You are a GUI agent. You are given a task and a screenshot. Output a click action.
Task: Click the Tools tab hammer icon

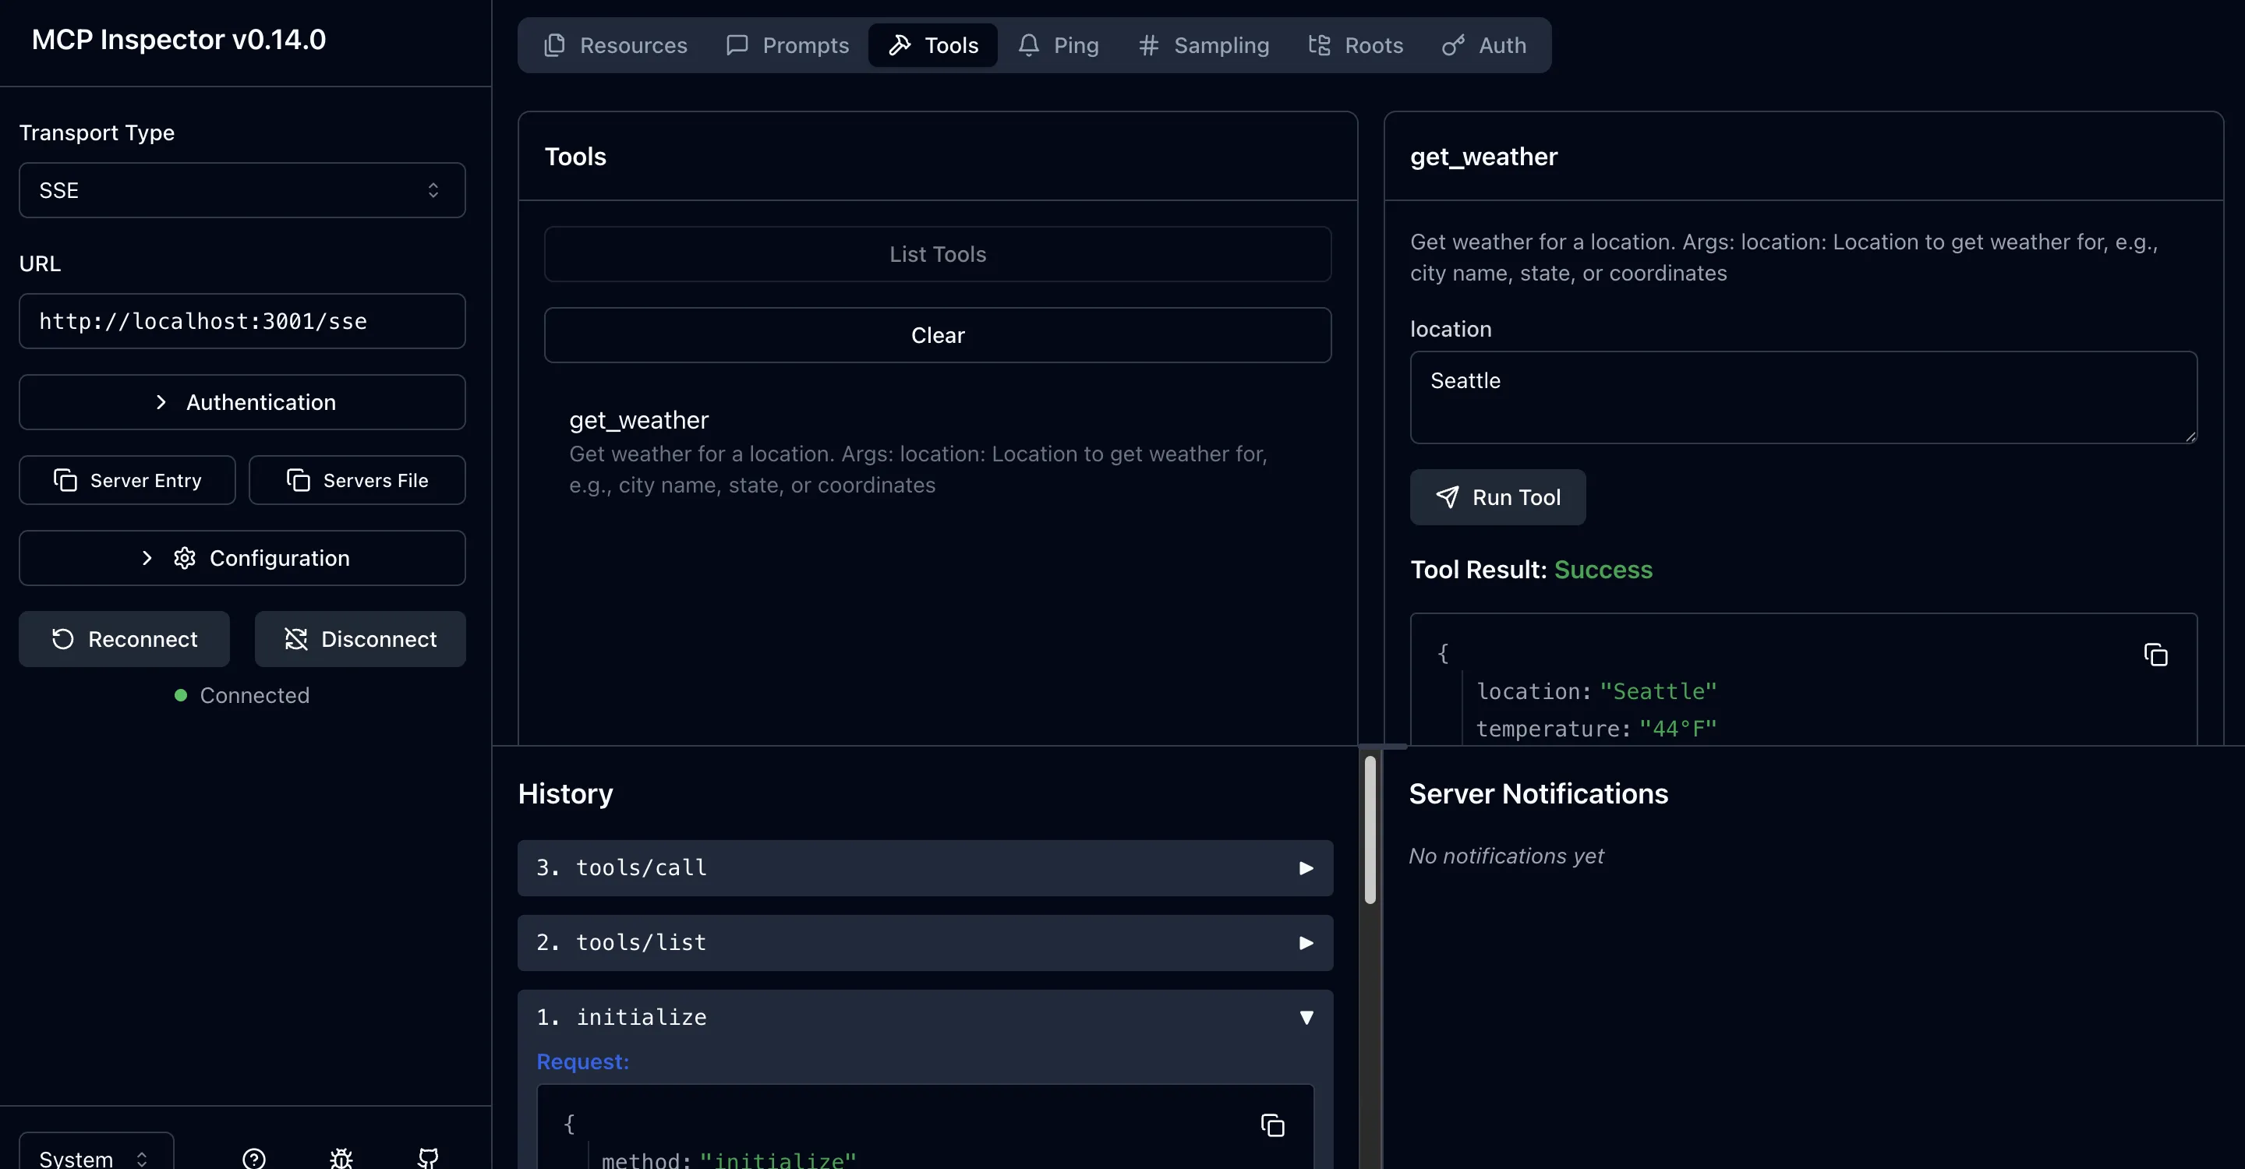[900, 45]
